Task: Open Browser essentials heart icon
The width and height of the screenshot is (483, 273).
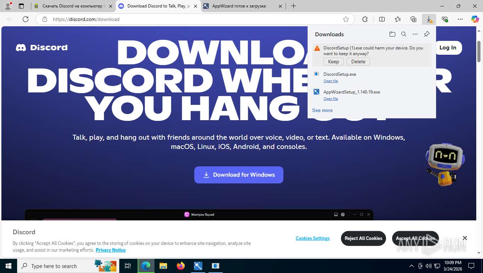Action: click(x=445, y=19)
